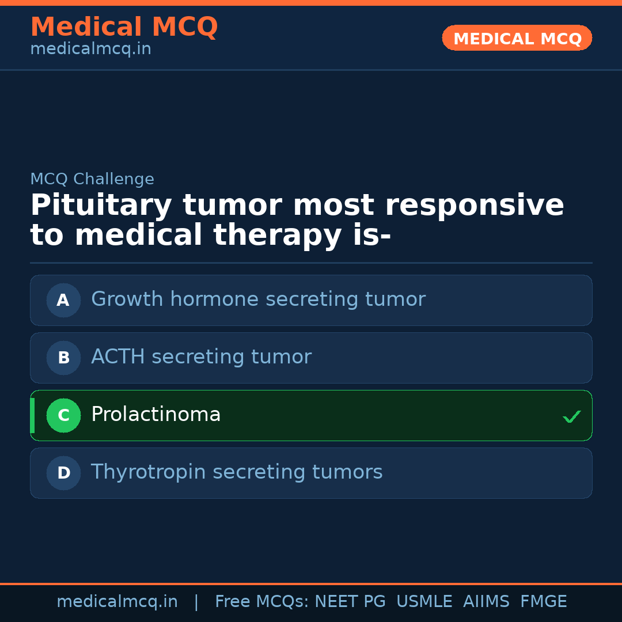The width and height of the screenshot is (622, 622).
Task: Click the green bar left of option C
Action: pyautogui.click(x=32, y=415)
